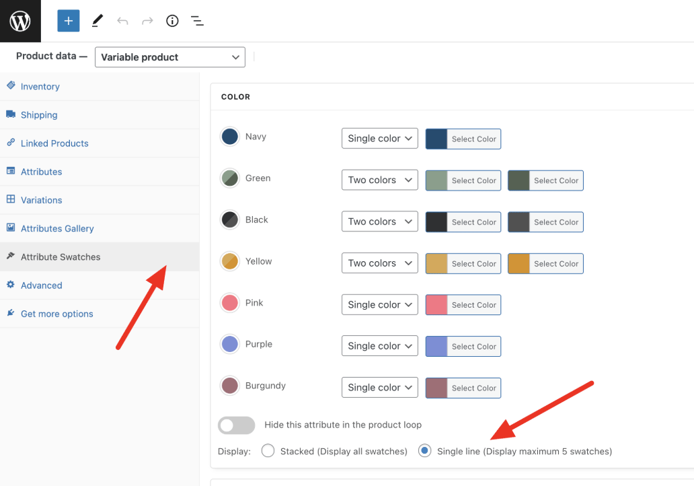Open the document Details info icon
The image size is (694, 486).
coord(172,21)
